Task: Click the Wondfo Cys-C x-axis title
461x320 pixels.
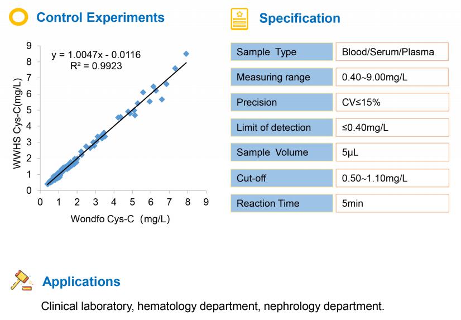Action: 120,219
